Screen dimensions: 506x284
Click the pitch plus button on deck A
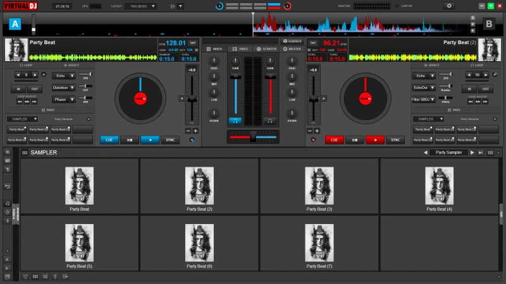point(195,131)
